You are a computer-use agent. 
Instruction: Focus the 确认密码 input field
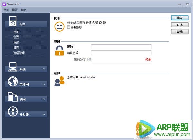[x=121, y=53]
